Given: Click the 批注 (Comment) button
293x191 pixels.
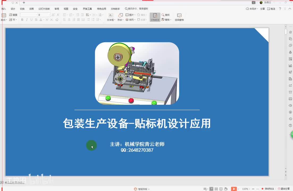Looking at the screenshot, I should [x=271, y=8].
